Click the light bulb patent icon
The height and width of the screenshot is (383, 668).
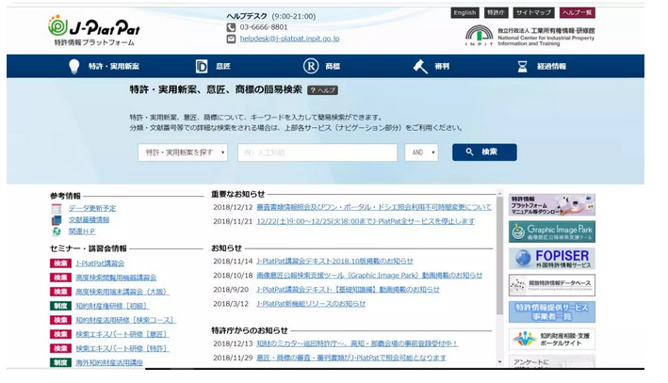click(74, 67)
